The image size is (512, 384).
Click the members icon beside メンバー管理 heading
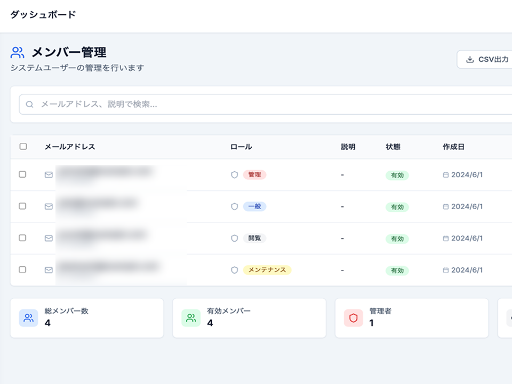18,52
